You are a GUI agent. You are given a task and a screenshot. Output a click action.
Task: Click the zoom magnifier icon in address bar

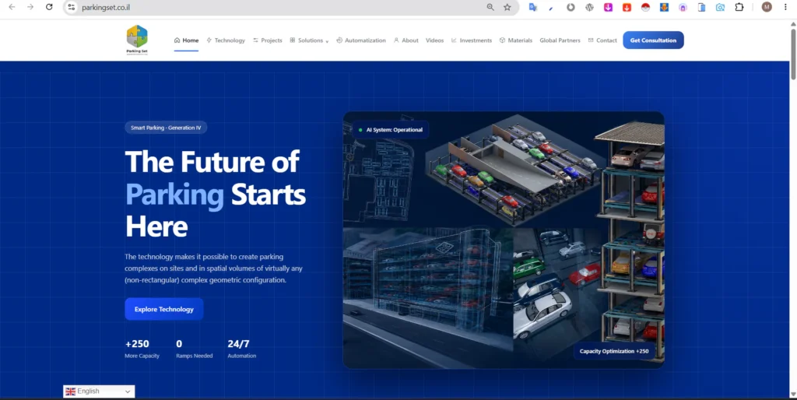pos(490,7)
